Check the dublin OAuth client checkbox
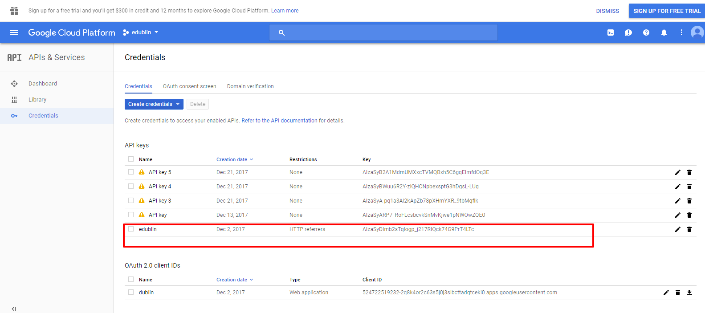Image resolution: width=705 pixels, height=313 pixels. (131, 292)
